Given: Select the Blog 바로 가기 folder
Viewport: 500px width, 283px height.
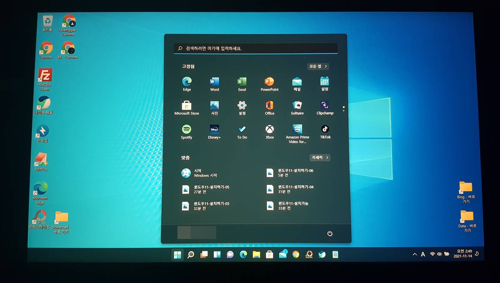Looking at the screenshot, I should 465,192.
